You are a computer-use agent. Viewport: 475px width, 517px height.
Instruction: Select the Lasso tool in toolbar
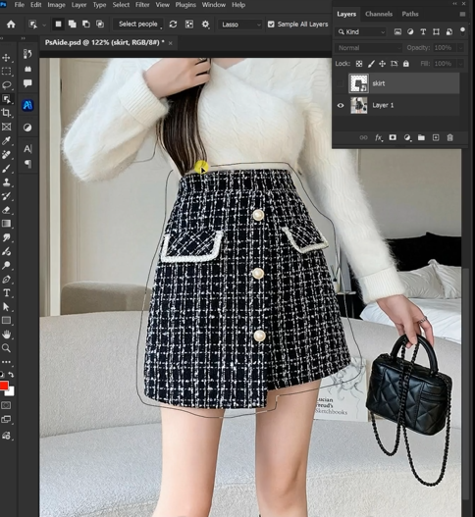[6, 85]
